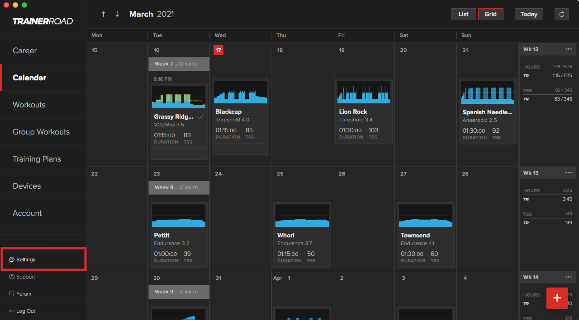Click 'Threshold 4.0' label under Blackcap
Screen dimensions: 579x320
(233, 120)
